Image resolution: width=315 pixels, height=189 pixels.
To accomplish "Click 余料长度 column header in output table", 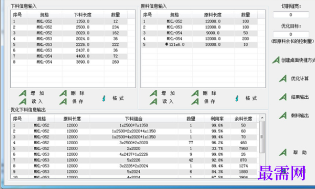I will [x=243, y=119].
